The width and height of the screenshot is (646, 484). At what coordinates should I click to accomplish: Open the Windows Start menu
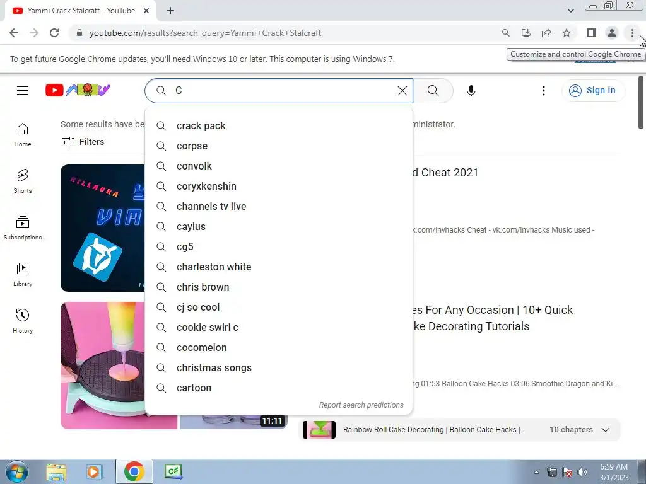[16, 471]
